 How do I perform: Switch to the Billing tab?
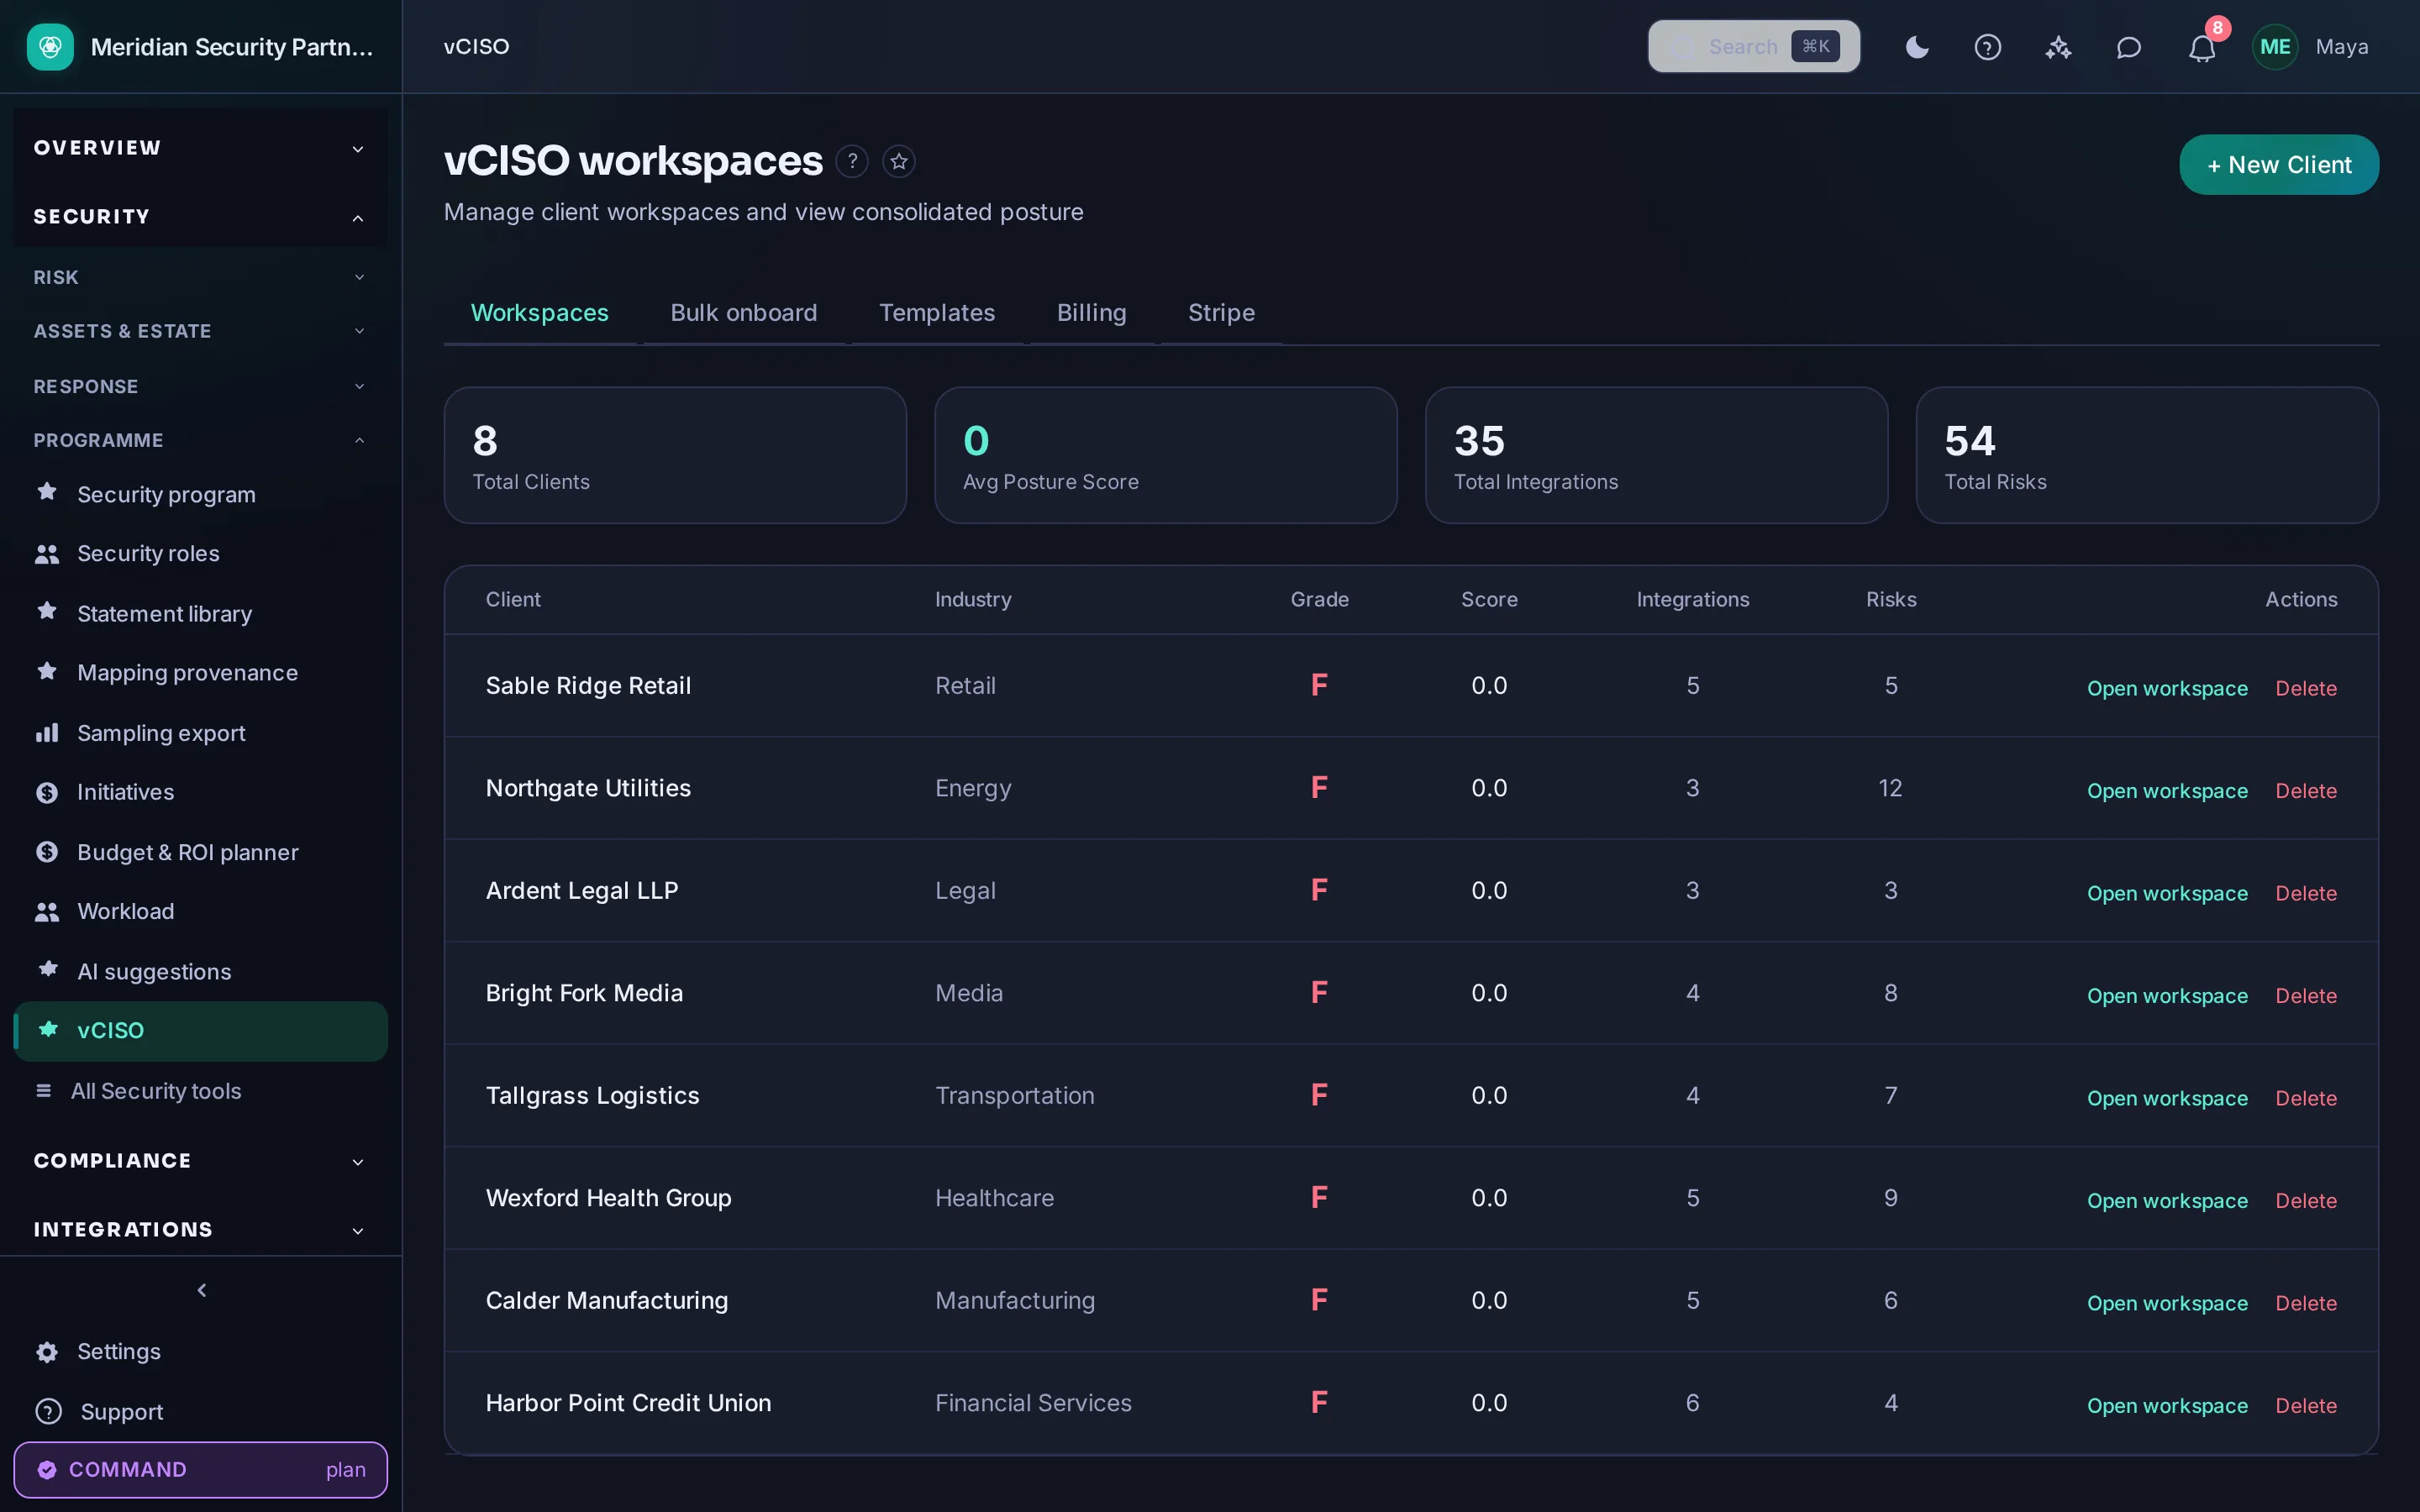coord(1091,313)
